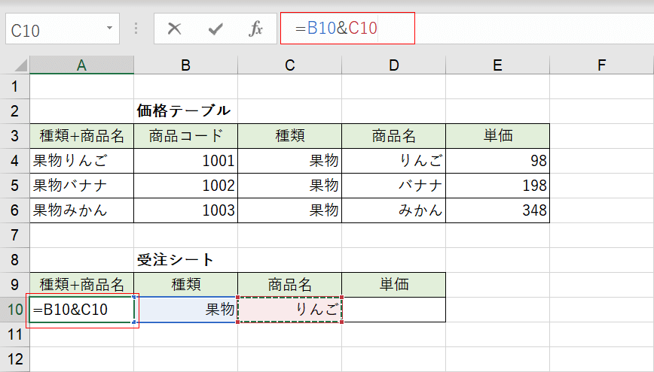Select row 8 header
This screenshot has width=654, height=372.
pyautogui.click(x=14, y=260)
